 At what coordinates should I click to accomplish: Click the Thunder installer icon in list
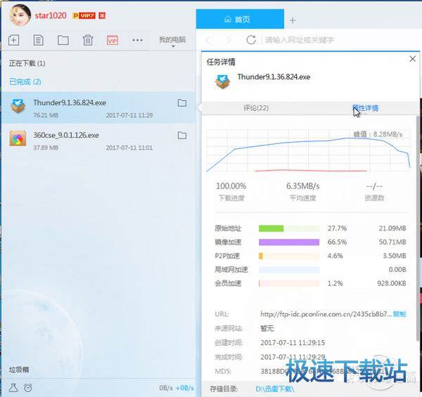[18, 105]
